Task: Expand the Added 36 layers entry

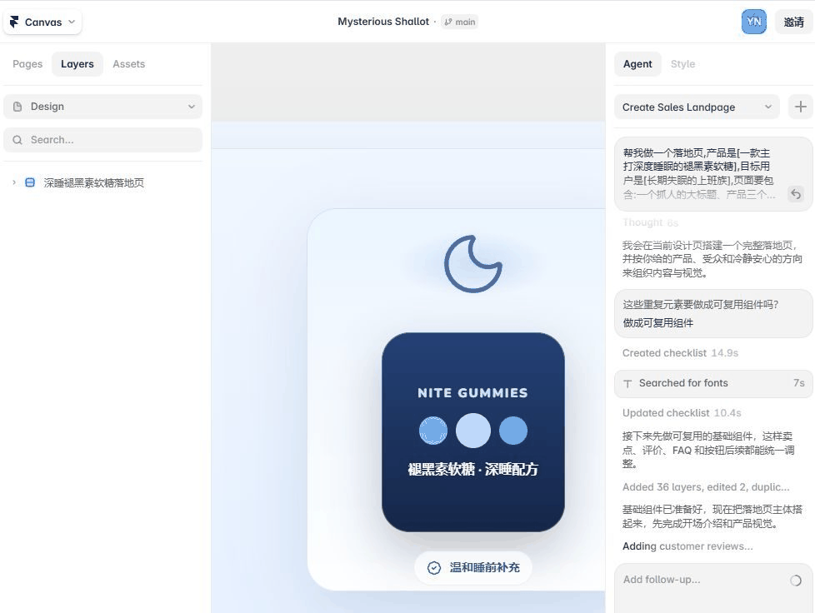Action: point(706,486)
